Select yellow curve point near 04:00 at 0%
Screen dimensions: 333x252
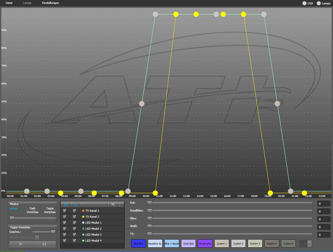point(61,193)
